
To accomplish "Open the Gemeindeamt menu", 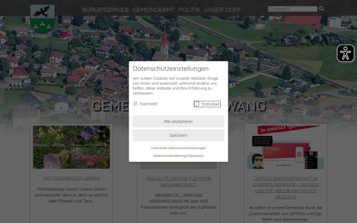I will point(154,10).
